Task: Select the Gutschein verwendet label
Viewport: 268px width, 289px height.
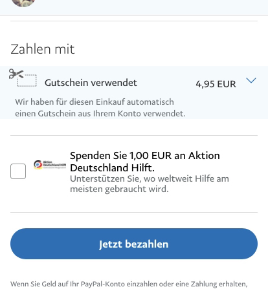Action: point(91,83)
